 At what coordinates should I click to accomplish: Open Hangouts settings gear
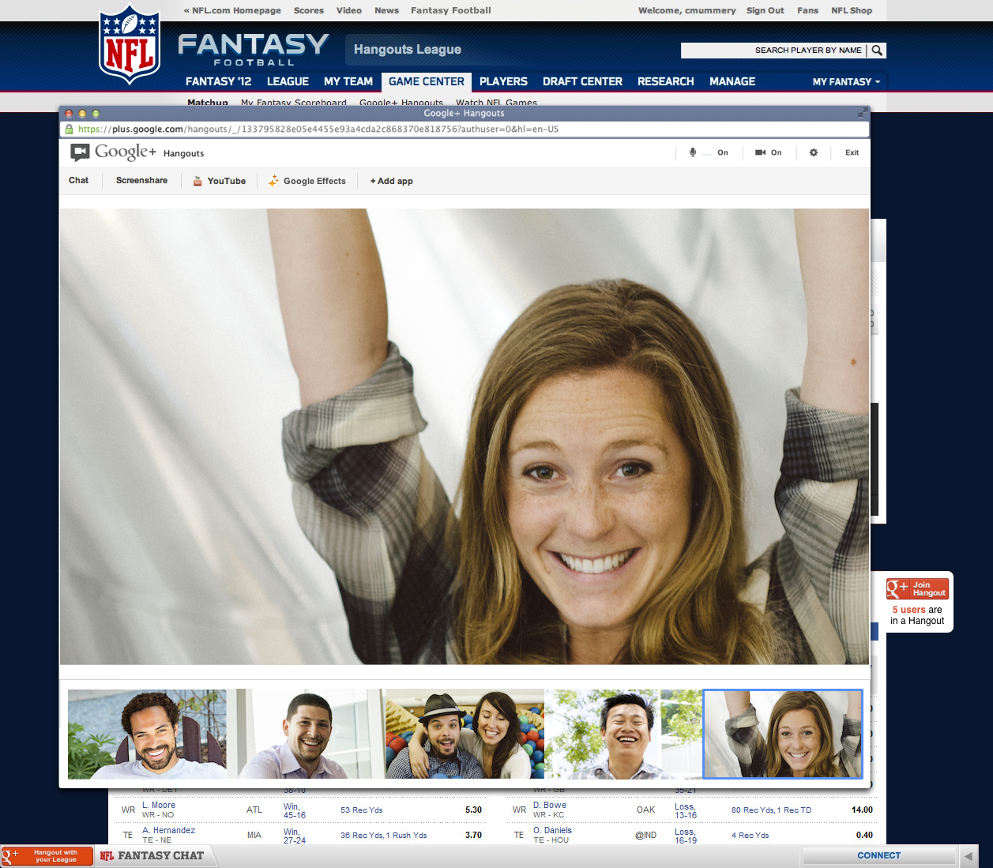[x=813, y=152]
